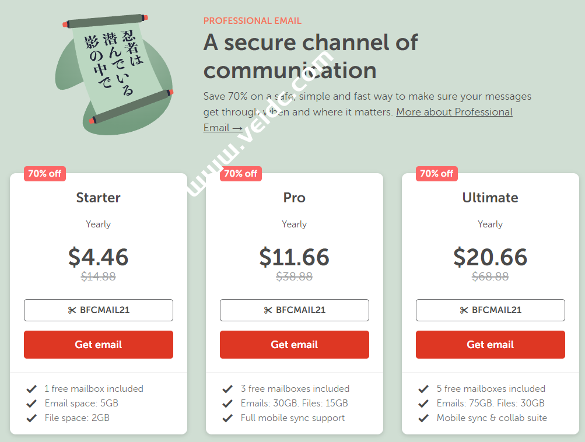Click the 70% off badge on Starter
585x442 pixels.
(x=45, y=173)
